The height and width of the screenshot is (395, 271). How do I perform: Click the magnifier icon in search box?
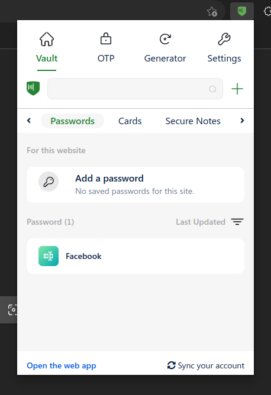point(212,89)
